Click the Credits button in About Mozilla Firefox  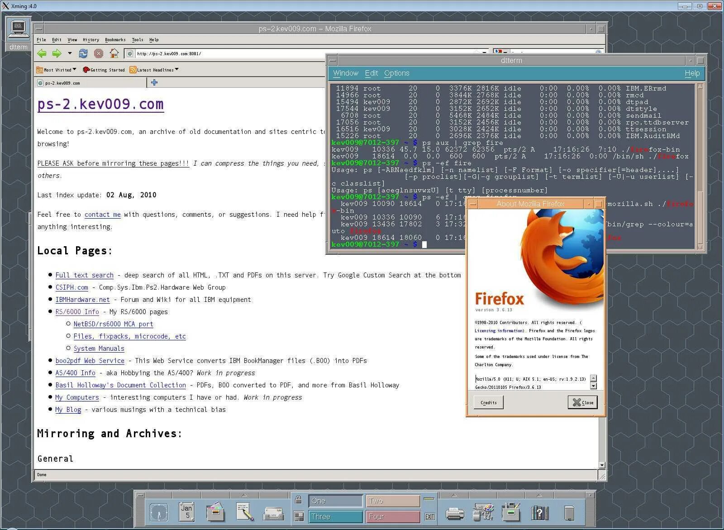(x=488, y=402)
